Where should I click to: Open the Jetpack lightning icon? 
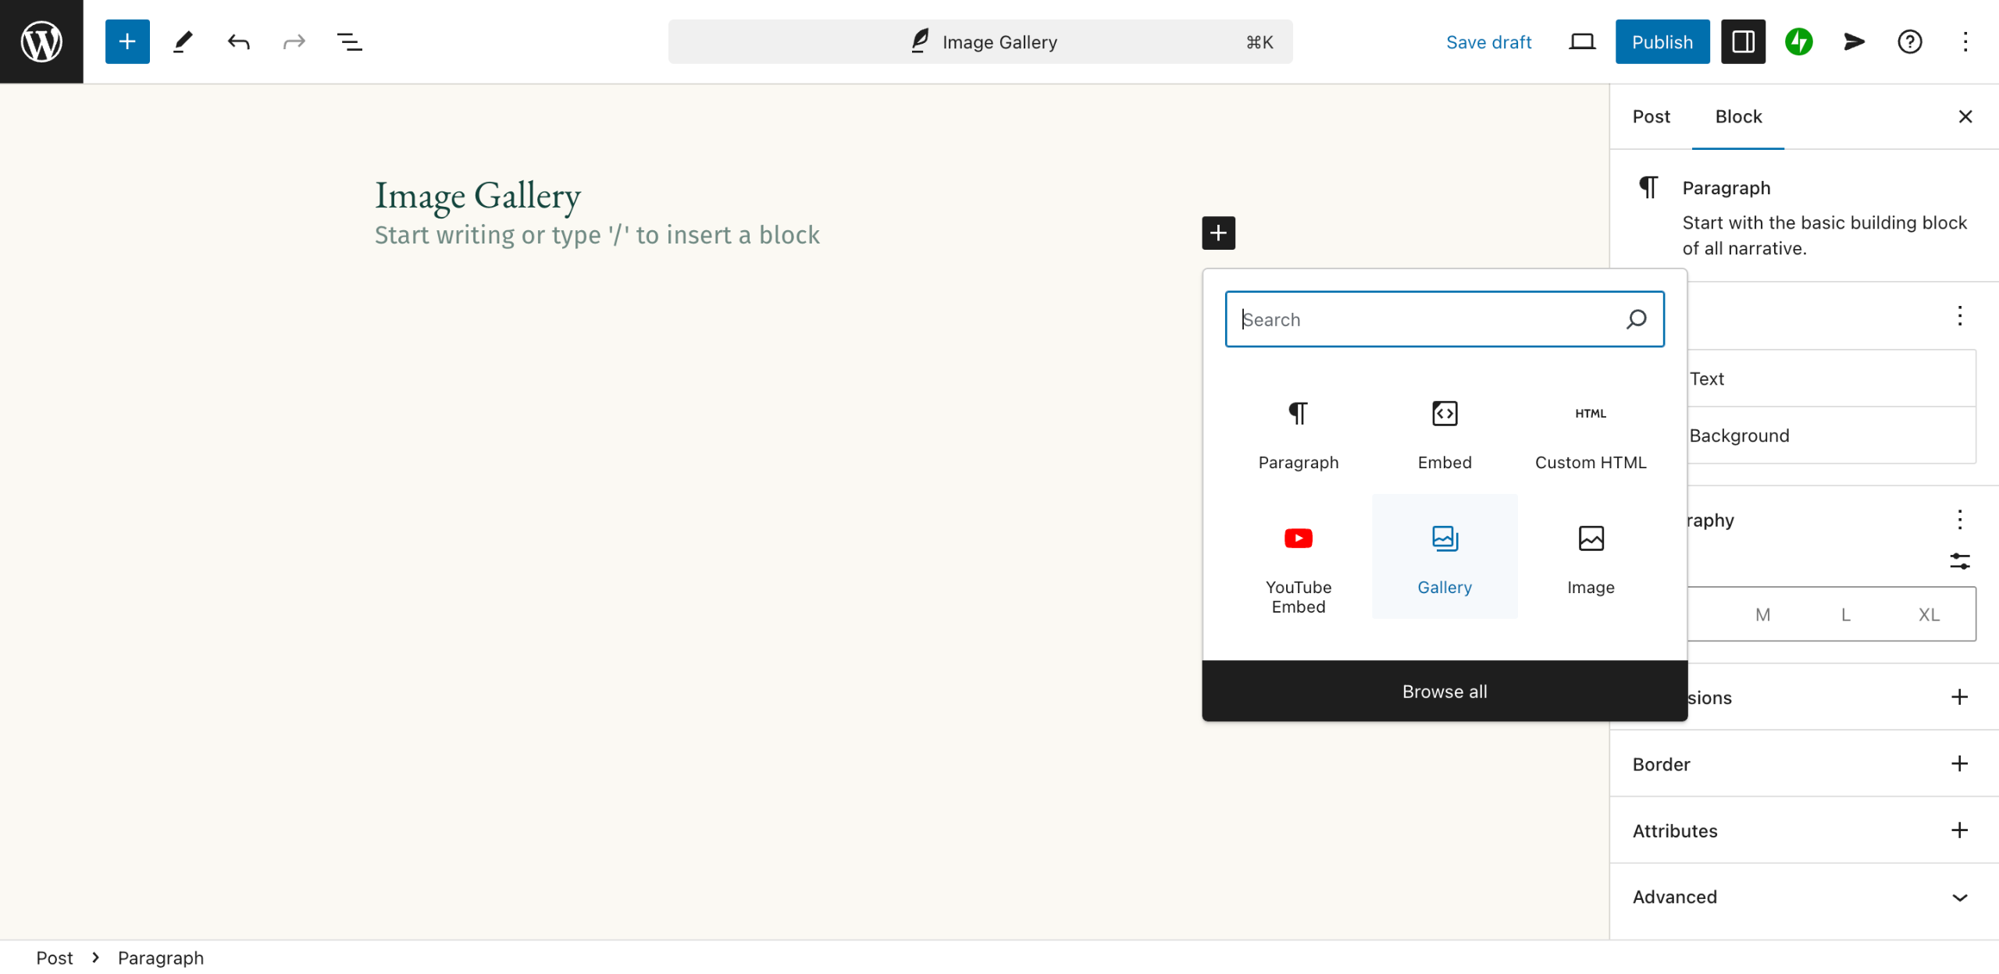(x=1798, y=41)
